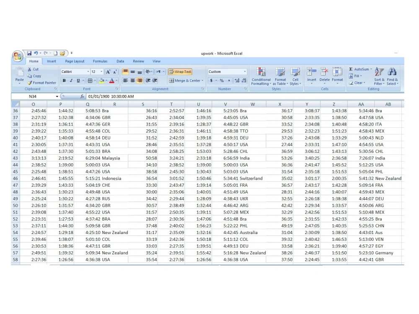
Task: Increase decimal places
Action: (x=237, y=81)
